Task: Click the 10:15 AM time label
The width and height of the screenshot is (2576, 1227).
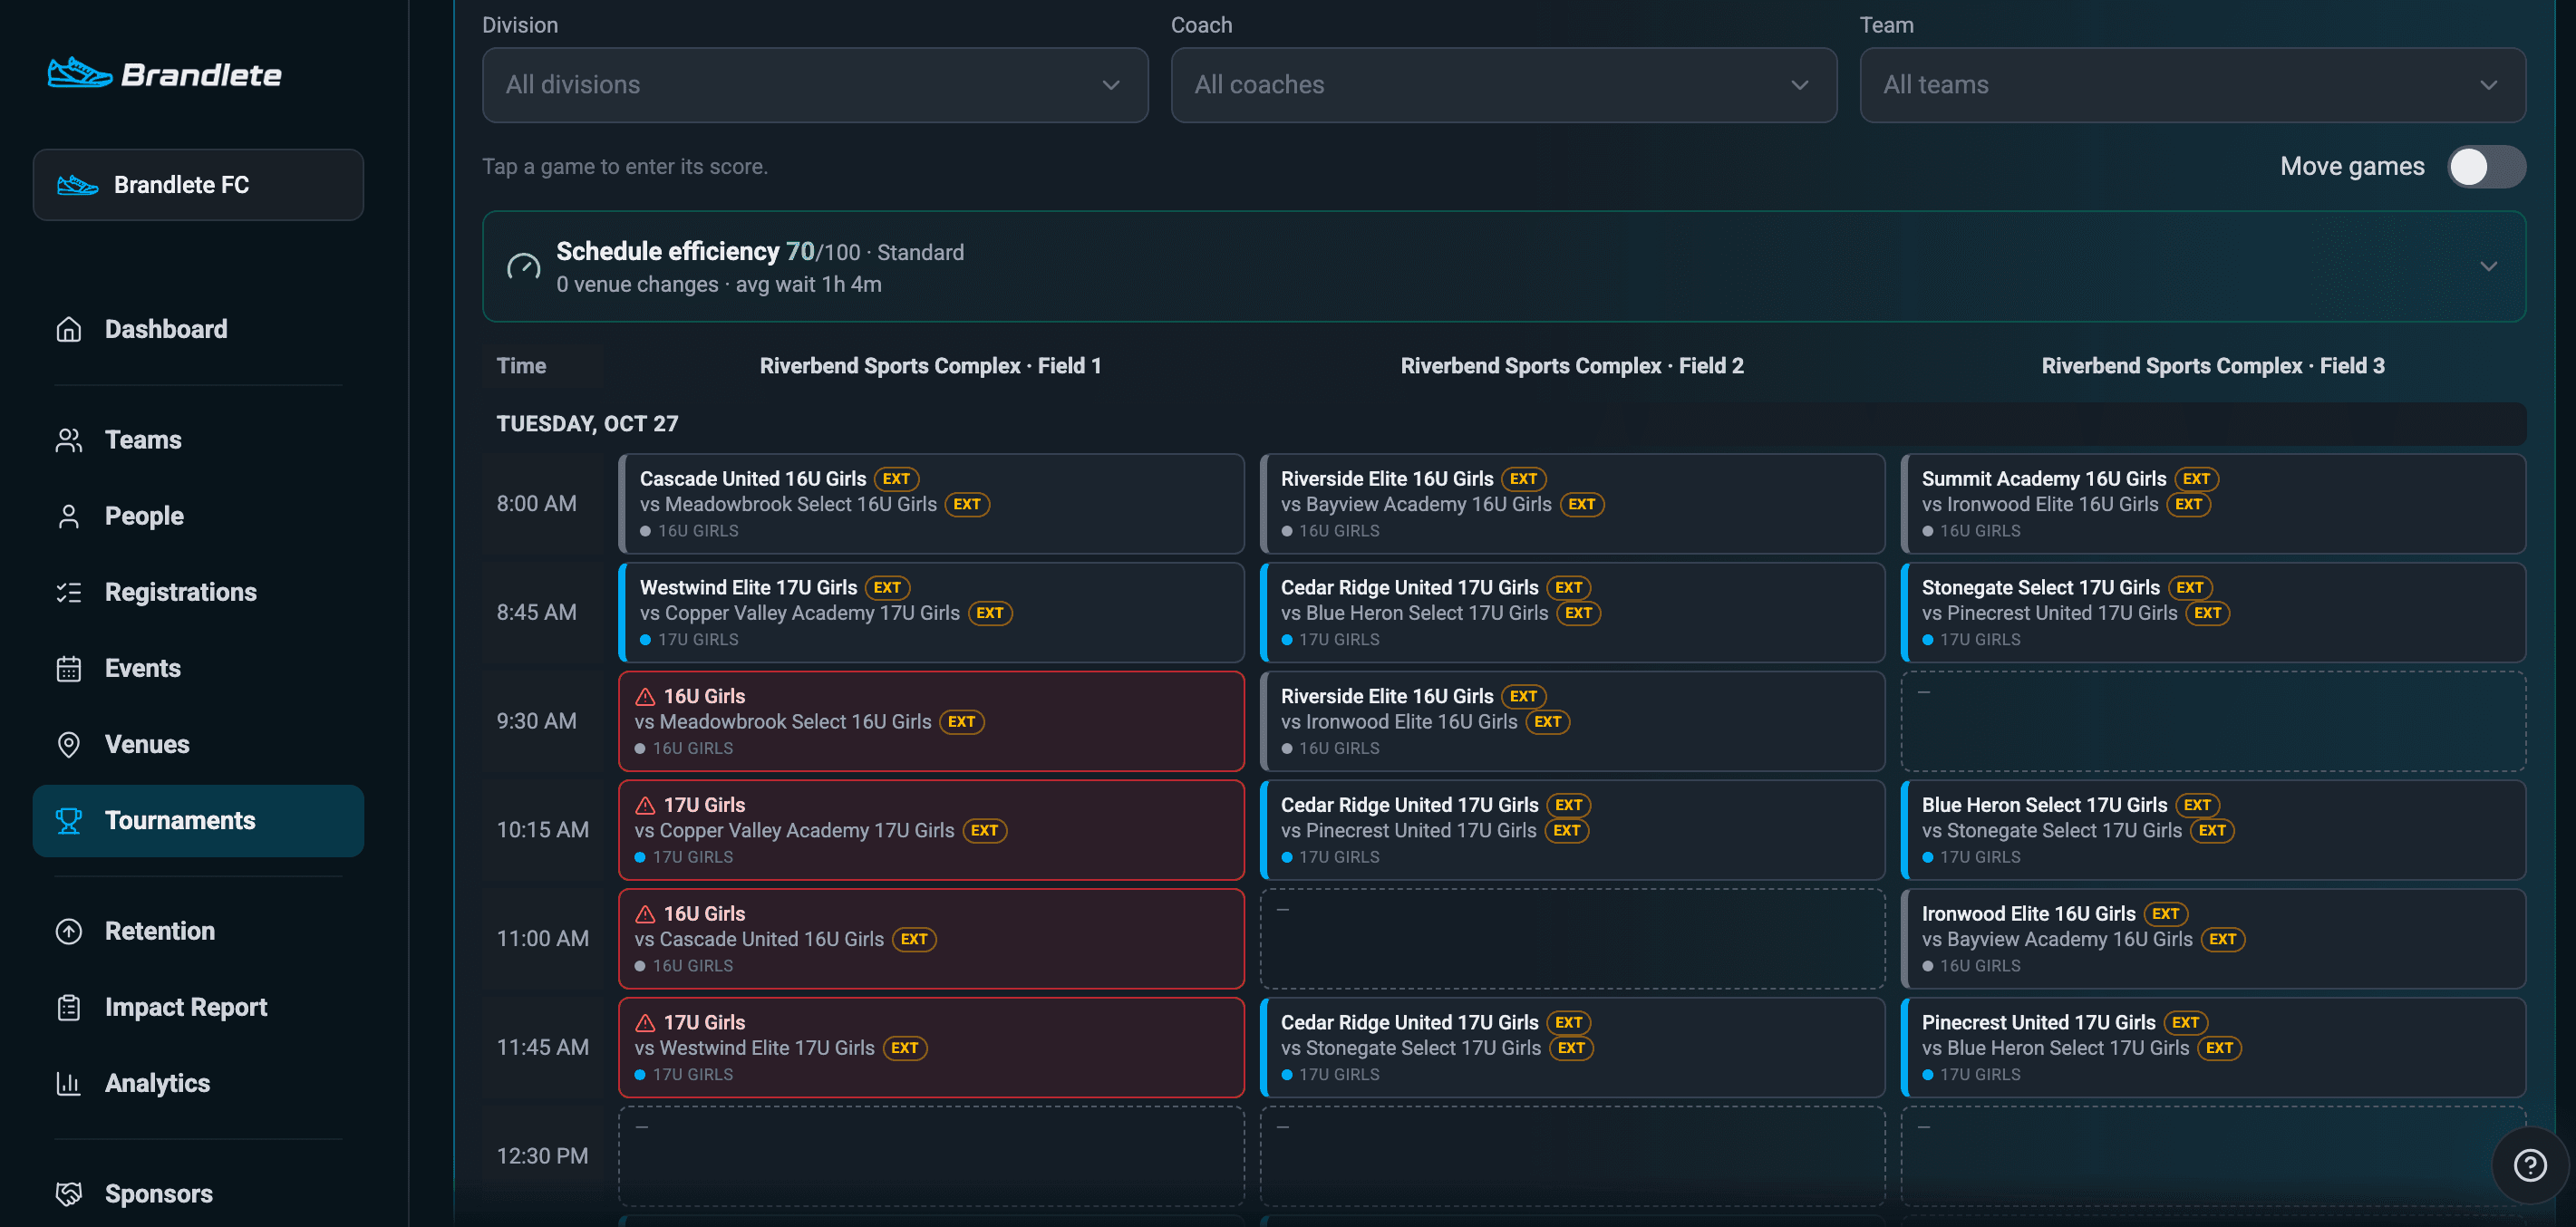Action: click(543, 830)
